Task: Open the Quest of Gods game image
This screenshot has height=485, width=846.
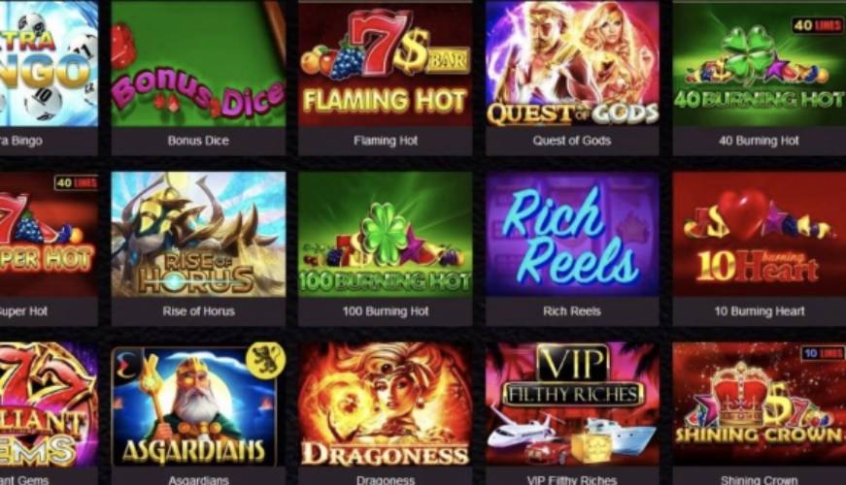Action: 572,64
